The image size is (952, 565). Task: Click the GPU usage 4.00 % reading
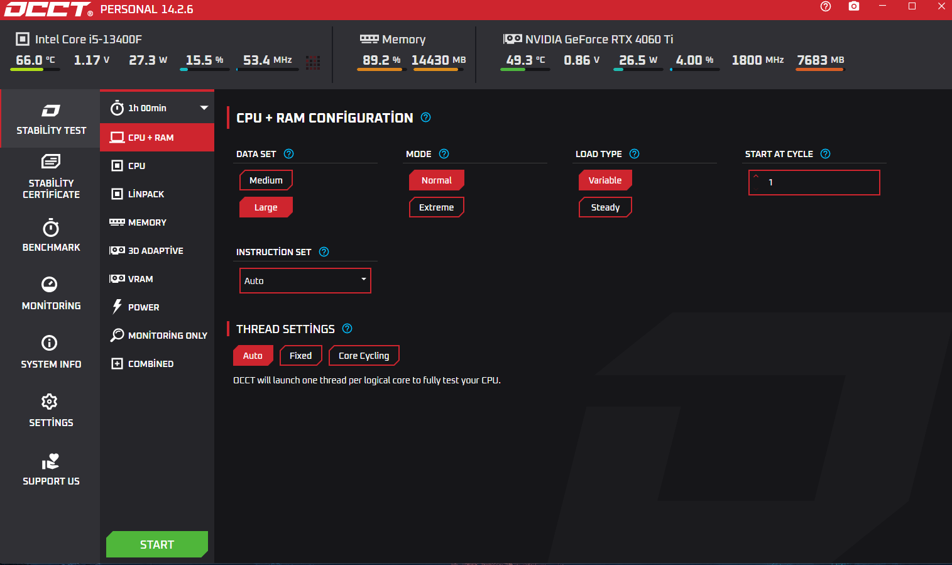point(695,60)
